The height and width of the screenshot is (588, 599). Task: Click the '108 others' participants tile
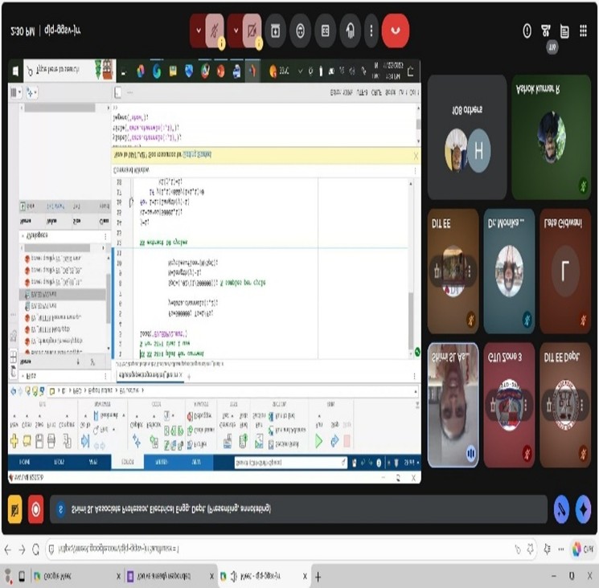tap(467, 137)
